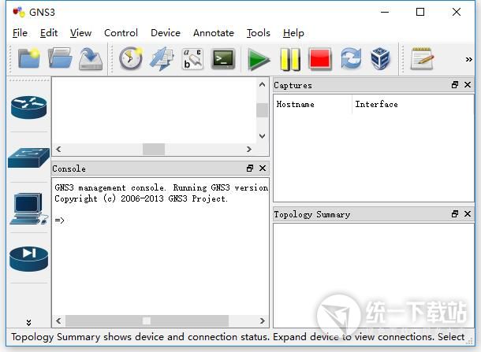Open the Tools menu
Viewport: 481px width, 352px height.
(x=259, y=33)
